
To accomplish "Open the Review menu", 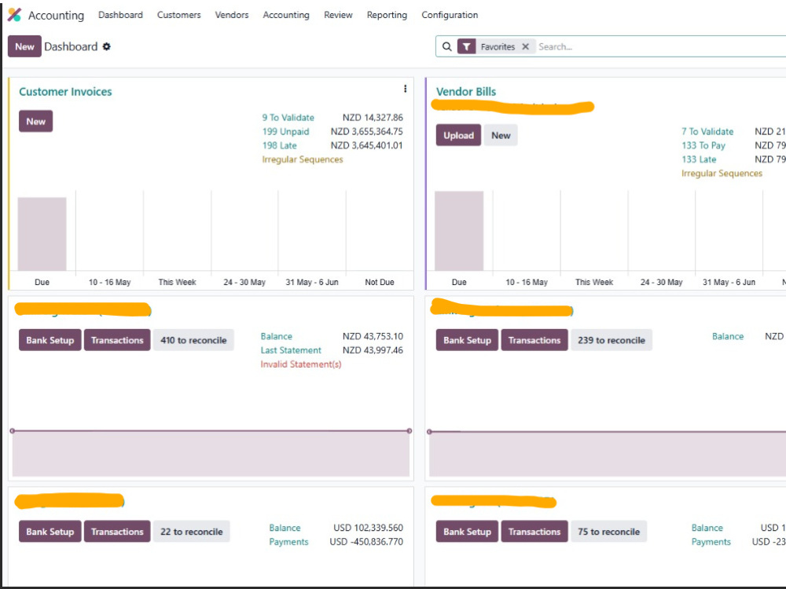I will pyautogui.click(x=338, y=15).
